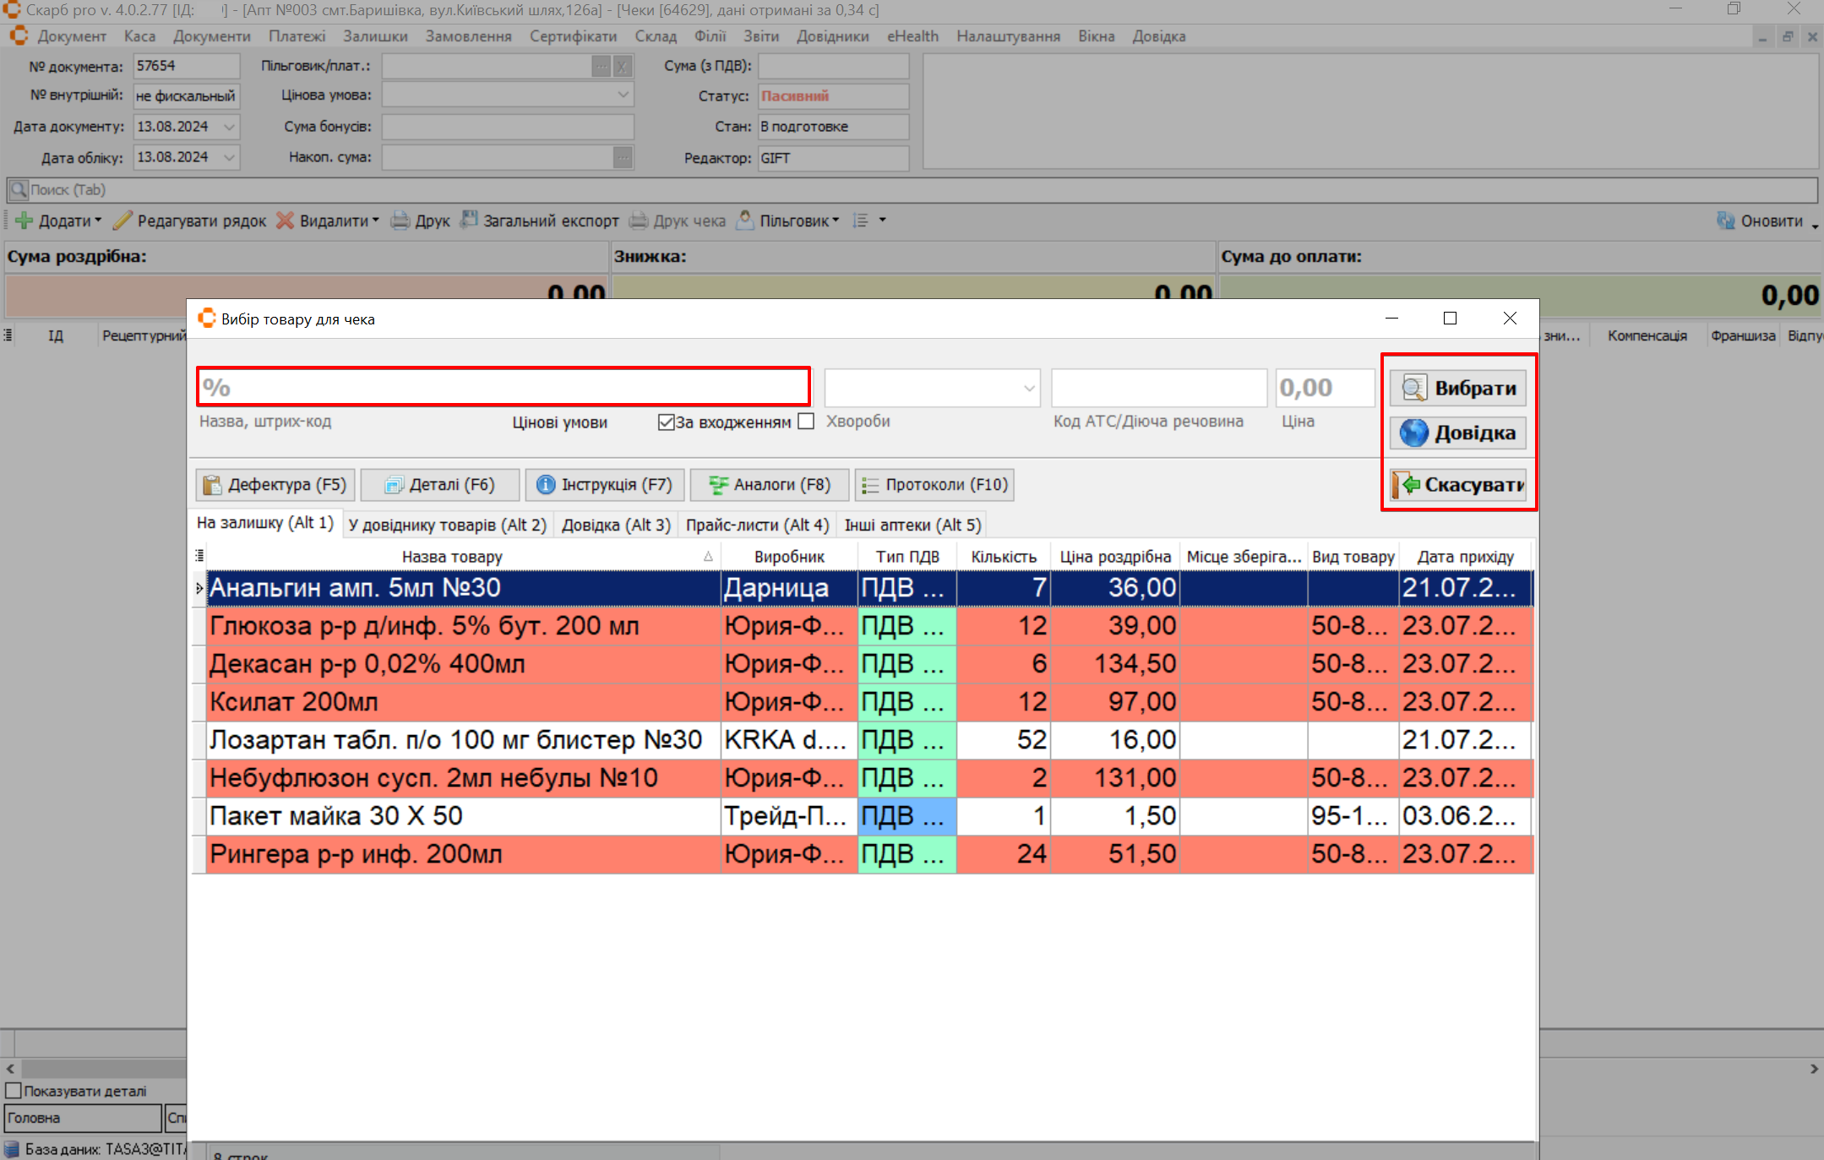The width and height of the screenshot is (1824, 1160).
Task: Sort by Назва товару column header
Action: (452, 557)
